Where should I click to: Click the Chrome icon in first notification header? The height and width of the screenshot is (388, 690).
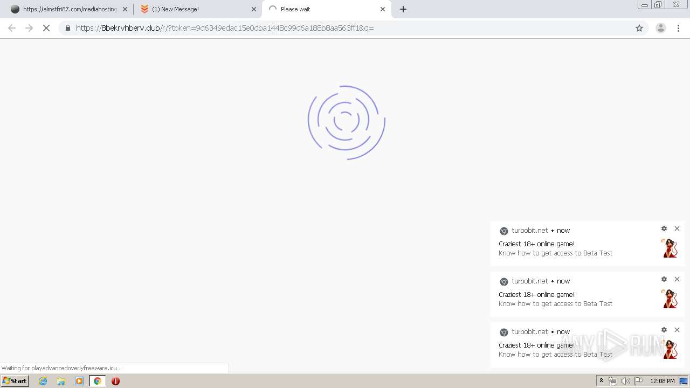(x=504, y=231)
